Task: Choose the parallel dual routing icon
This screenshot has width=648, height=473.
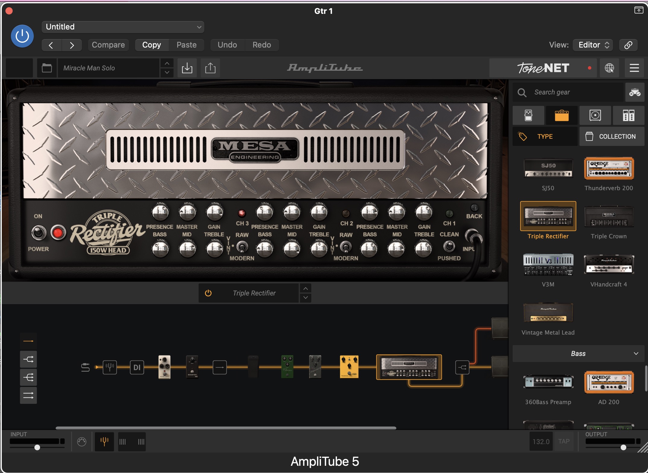Action: point(28,395)
